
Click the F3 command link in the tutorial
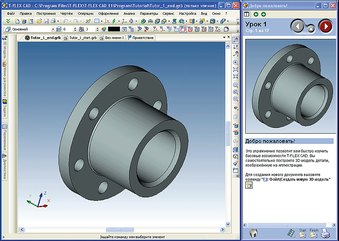coord(265,179)
